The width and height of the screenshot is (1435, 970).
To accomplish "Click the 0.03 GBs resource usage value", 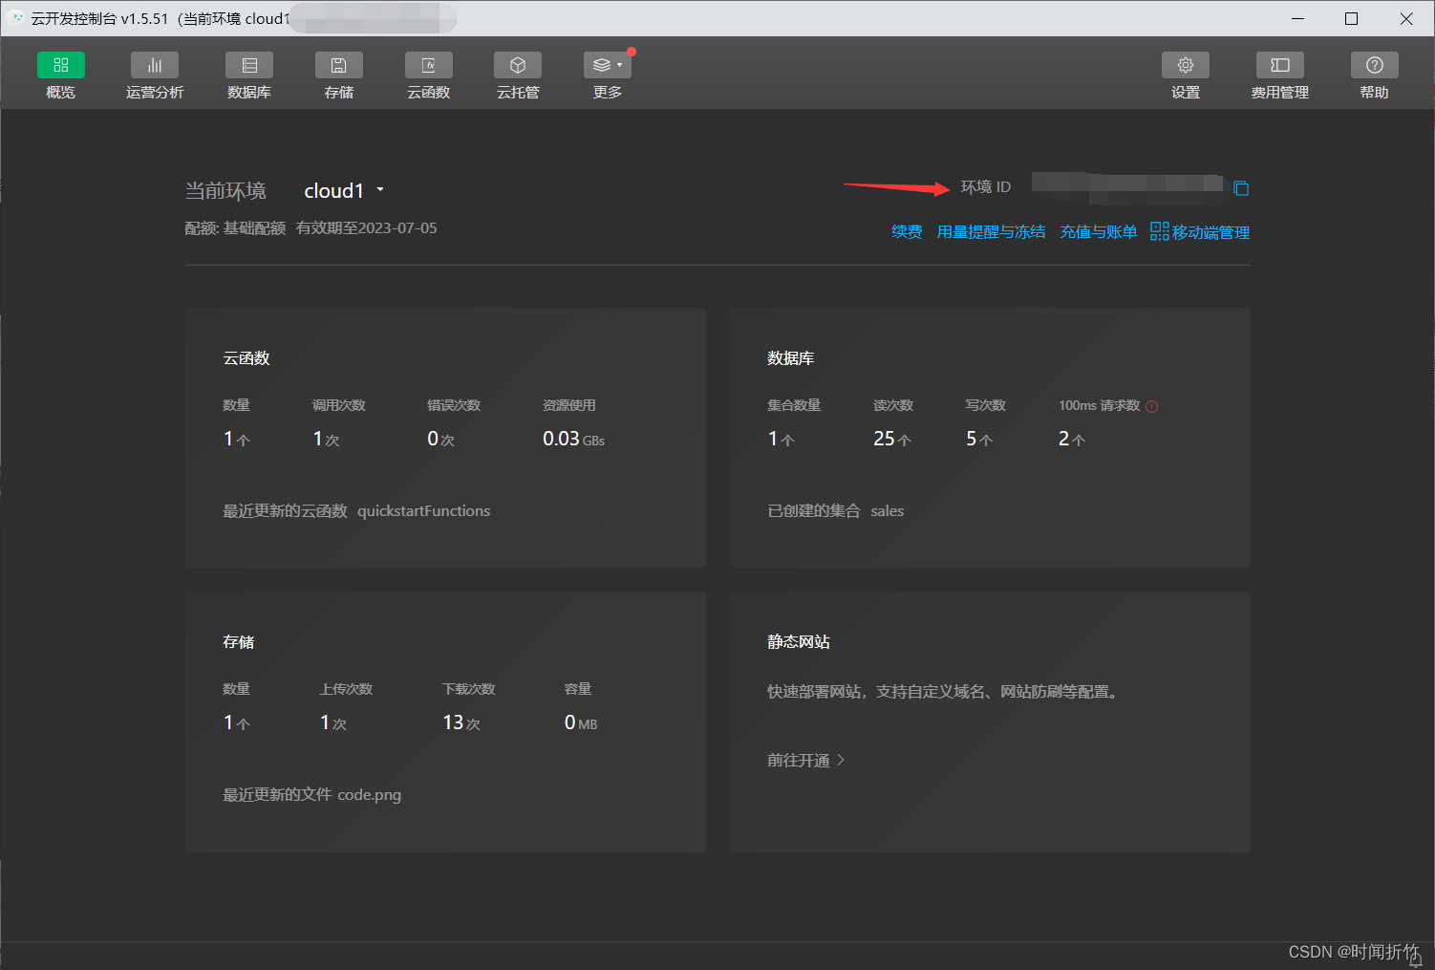I will 573,439.
